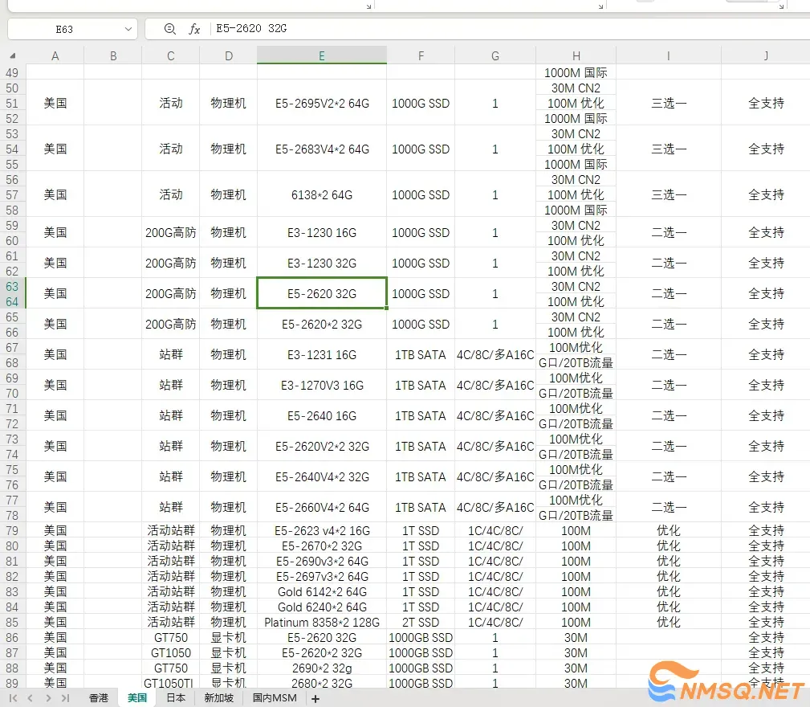Switch to the 日本 sheet tab
The width and height of the screenshot is (810, 707).
pos(176,698)
